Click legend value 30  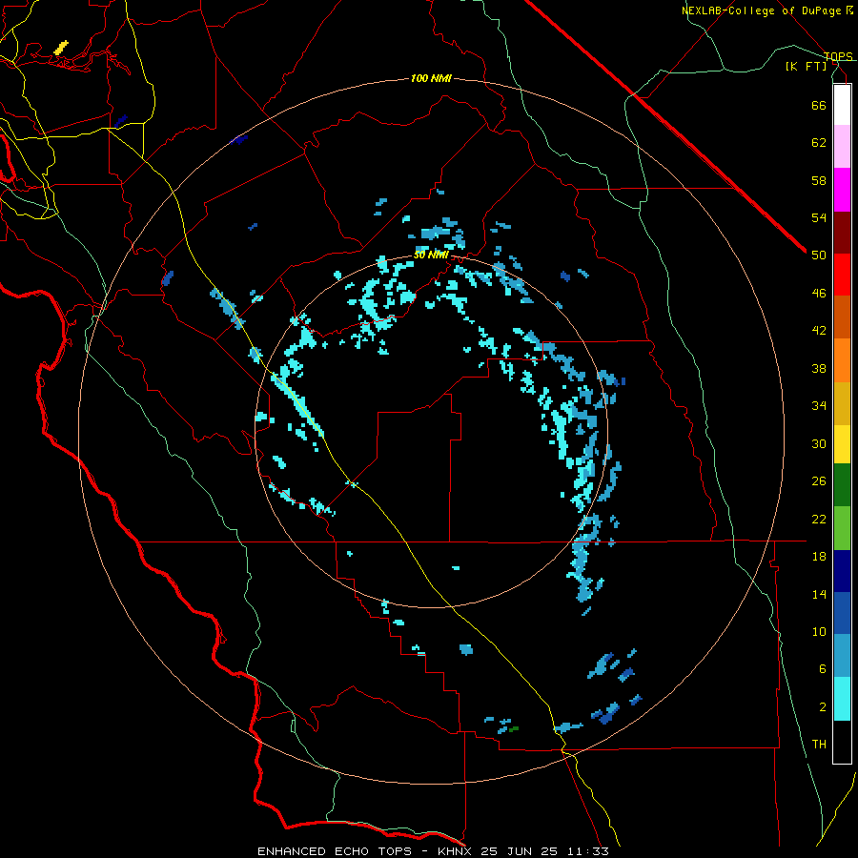click(819, 443)
